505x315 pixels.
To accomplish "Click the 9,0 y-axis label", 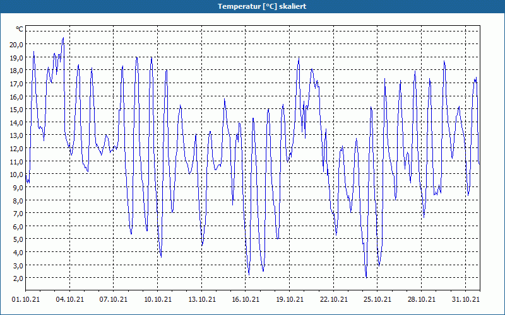I will pyautogui.click(x=18, y=188).
